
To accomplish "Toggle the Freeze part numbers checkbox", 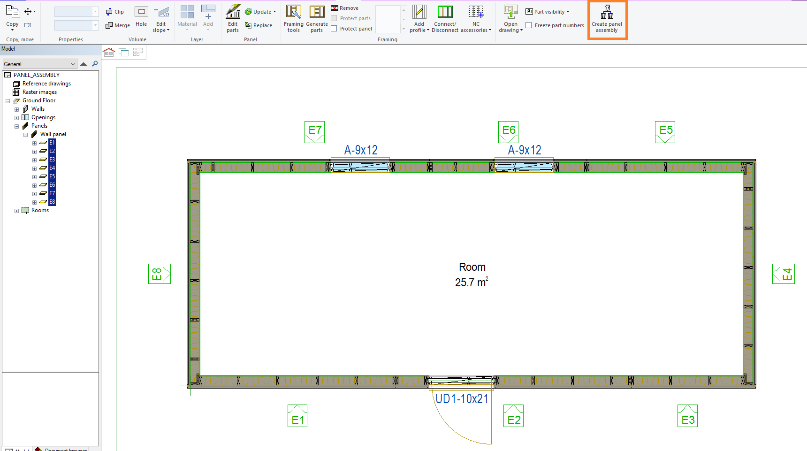I will pyautogui.click(x=529, y=25).
